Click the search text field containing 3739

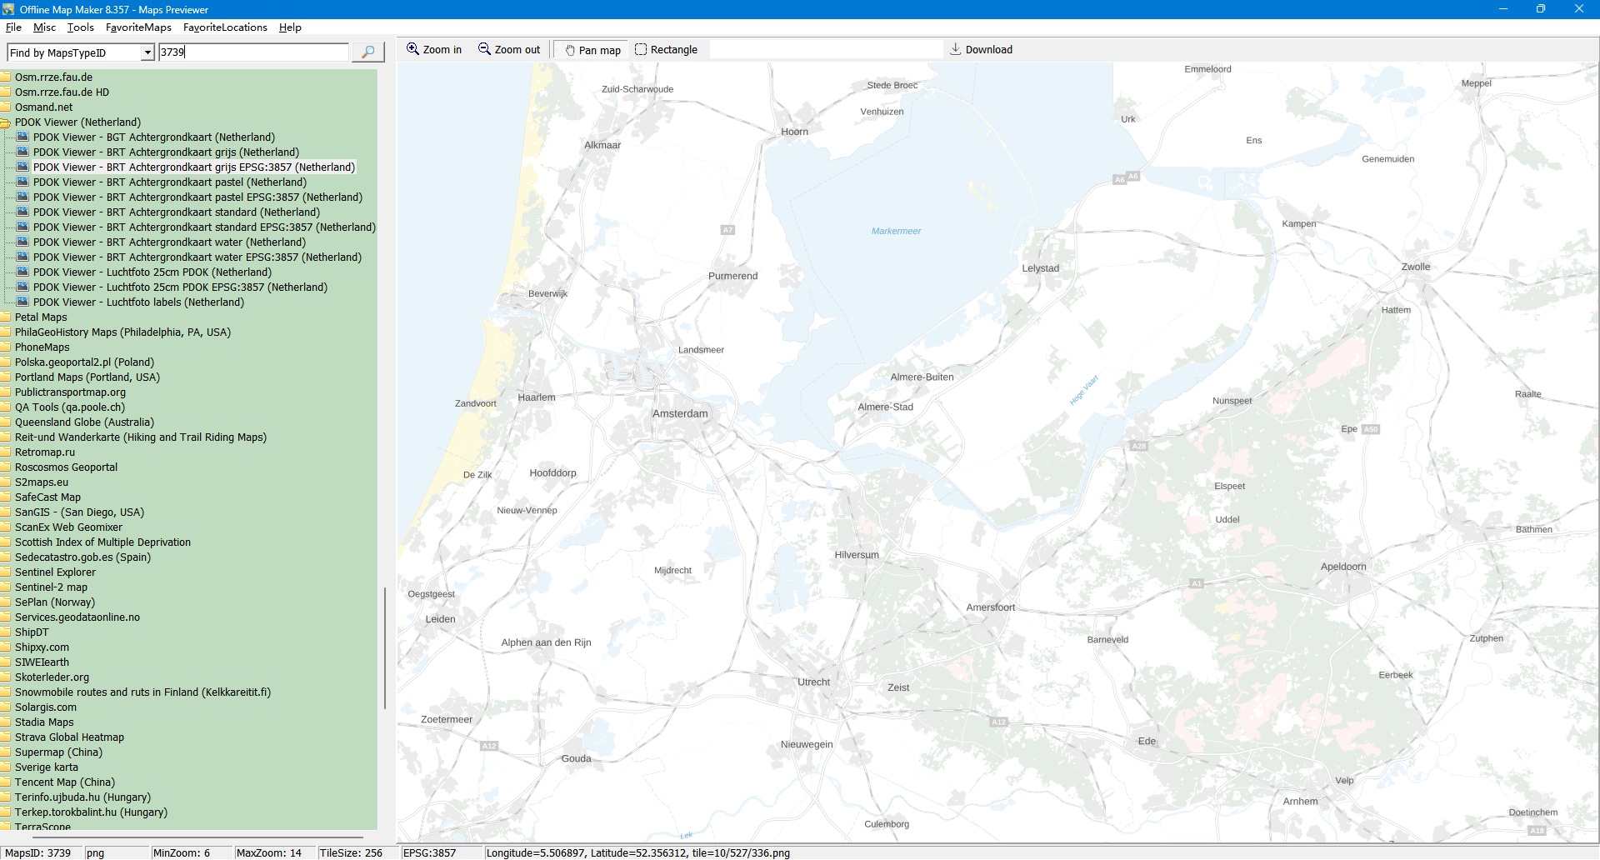(x=253, y=52)
